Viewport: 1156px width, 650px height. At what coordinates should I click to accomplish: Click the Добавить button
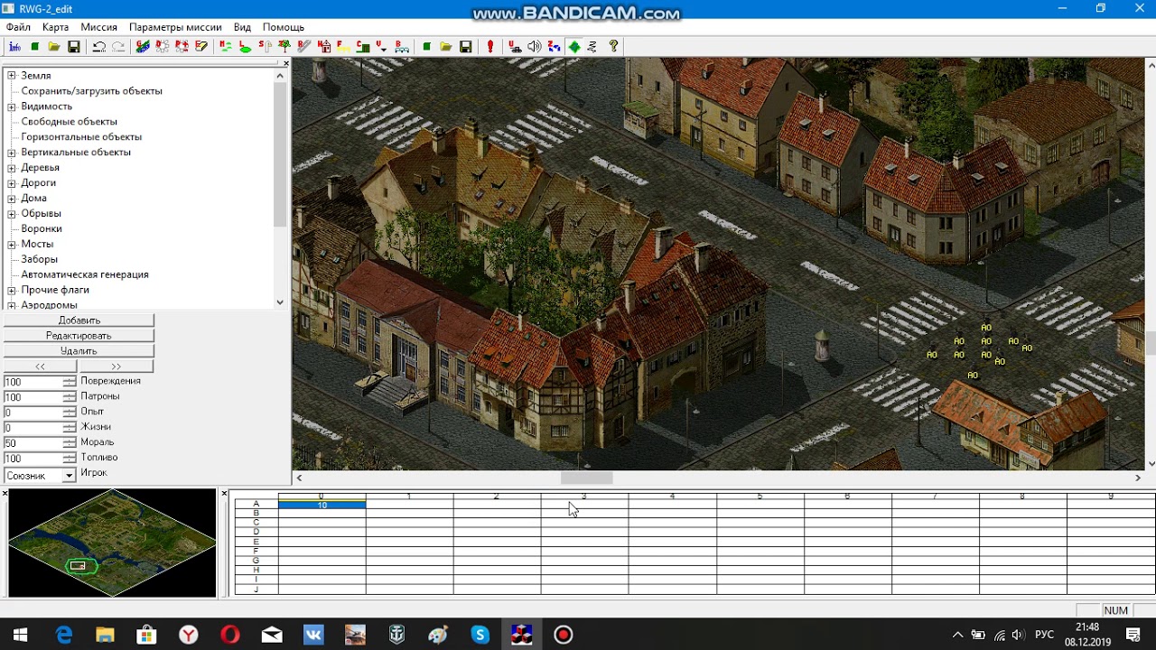[79, 320]
